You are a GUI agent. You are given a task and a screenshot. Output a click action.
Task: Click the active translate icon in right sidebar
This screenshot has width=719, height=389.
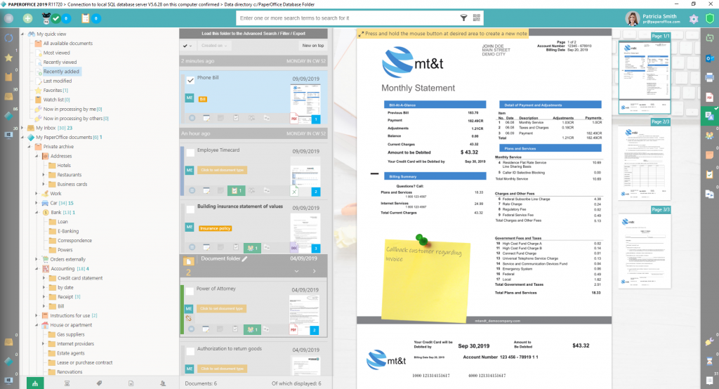709,116
